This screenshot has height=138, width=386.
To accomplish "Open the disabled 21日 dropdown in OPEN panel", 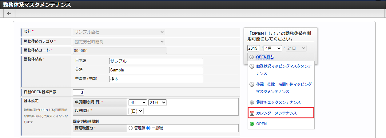I will pyautogui.click(x=296, y=48).
